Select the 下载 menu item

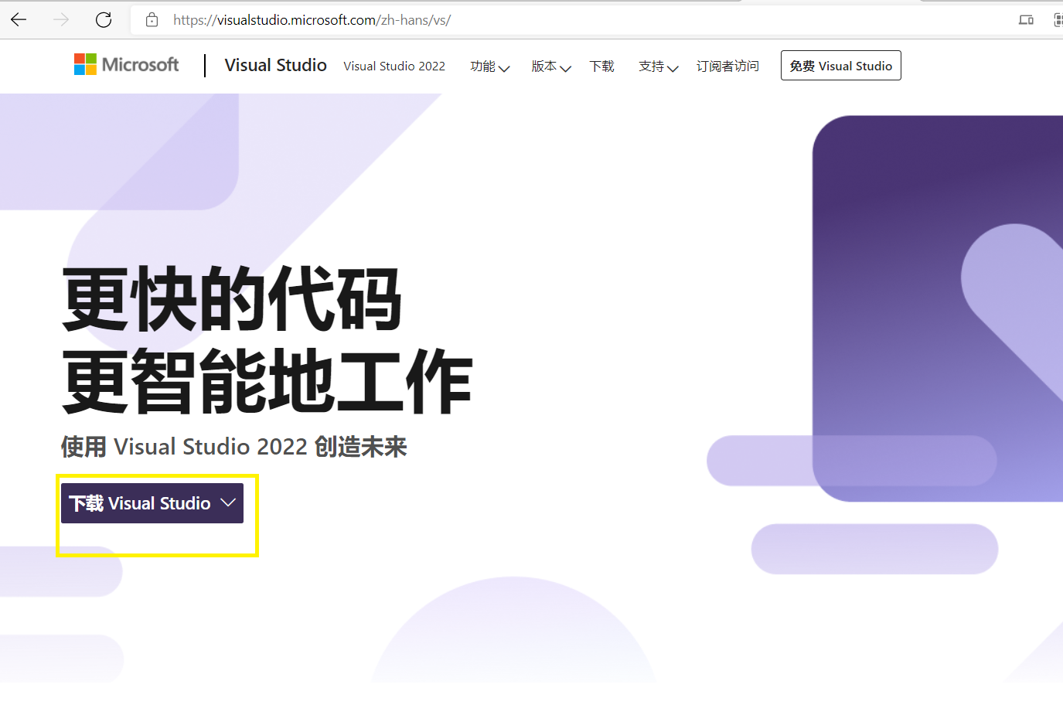click(x=601, y=66)
